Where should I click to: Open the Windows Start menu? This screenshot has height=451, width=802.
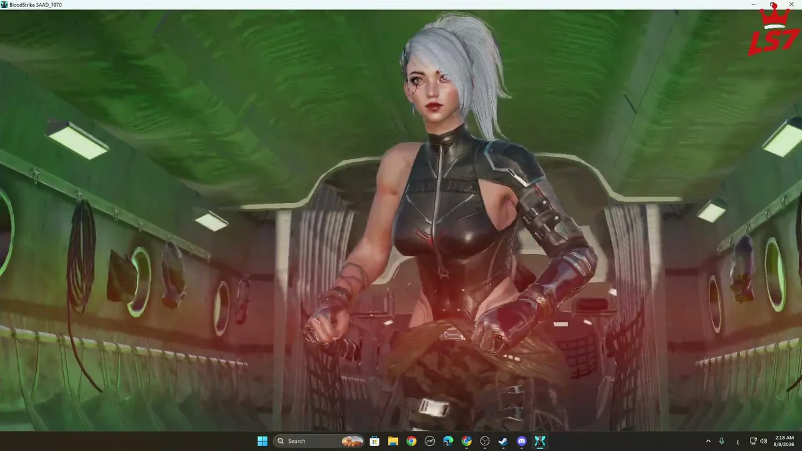(262, 441)
